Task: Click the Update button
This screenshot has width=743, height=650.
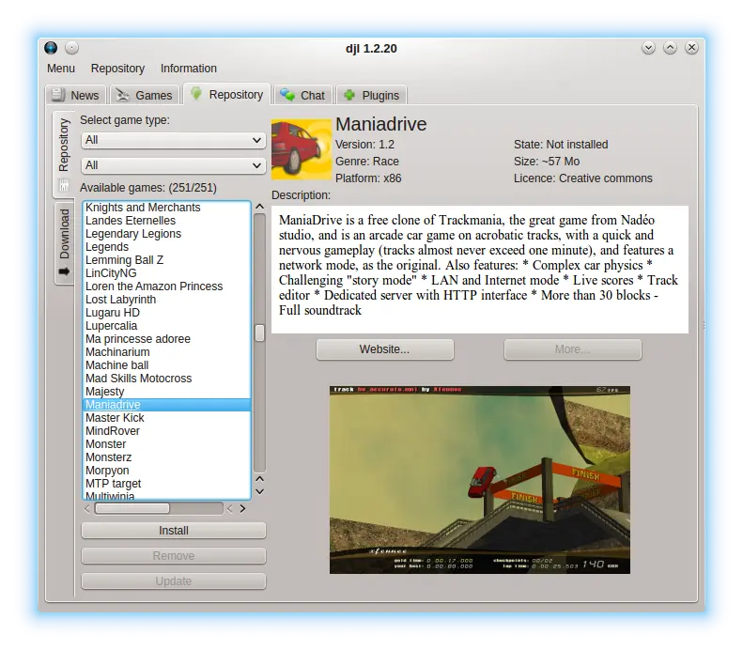Action: tap(174, 581)
